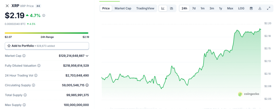Download chart data icon
This screenshot has height=109, width=278.
click(260, 8)
